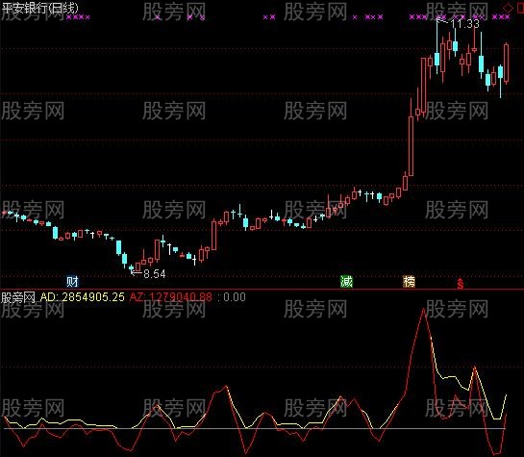The image size is (524, 457).
Task: Click the 8.54 low price label
Action: tap(155, 274)
